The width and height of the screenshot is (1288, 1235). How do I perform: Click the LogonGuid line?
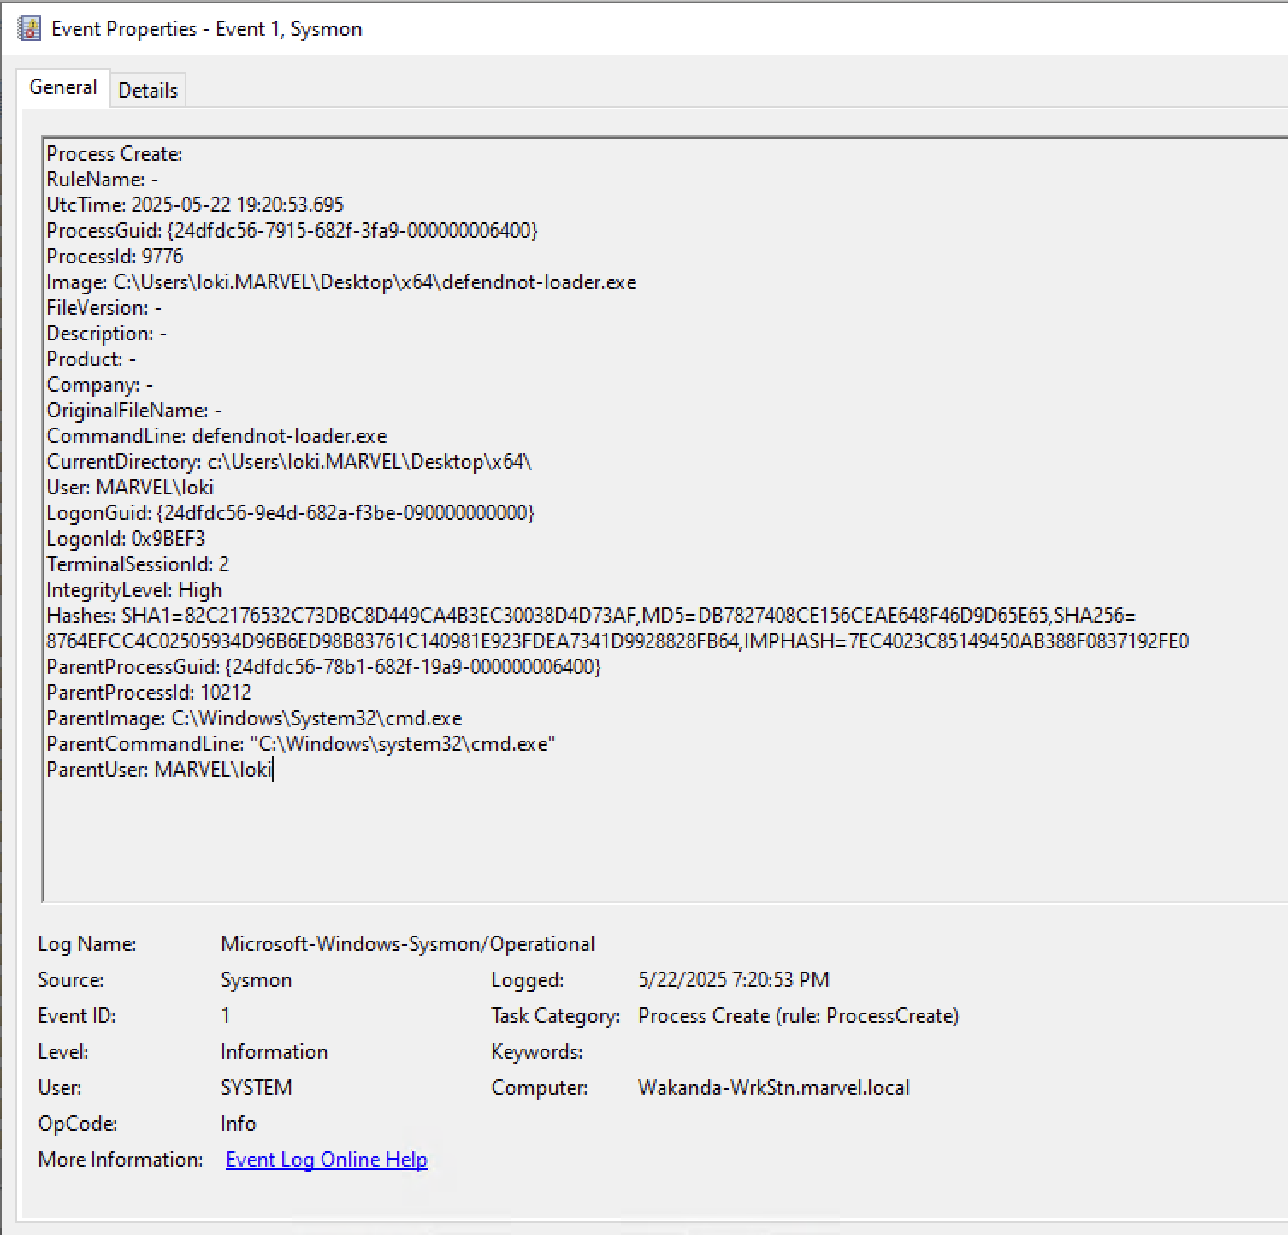pyautogui.click(x=291, y=512)
